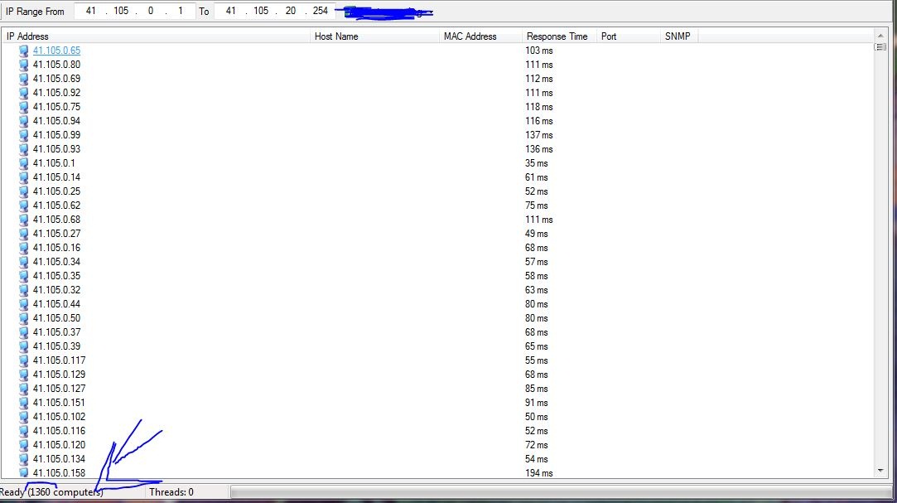The height and width of the screenshot is (503, 897).
Task: Select the 41.105.0.151 row
Action: click(x=60, y=403)
